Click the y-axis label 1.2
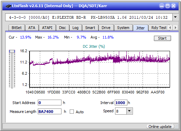The width and height of the screenshot is (181, 131). pos(24,85)
